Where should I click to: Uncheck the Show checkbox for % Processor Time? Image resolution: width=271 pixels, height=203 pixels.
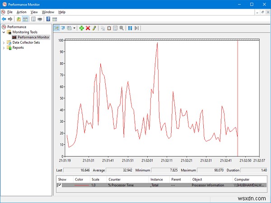coord(59,185)
